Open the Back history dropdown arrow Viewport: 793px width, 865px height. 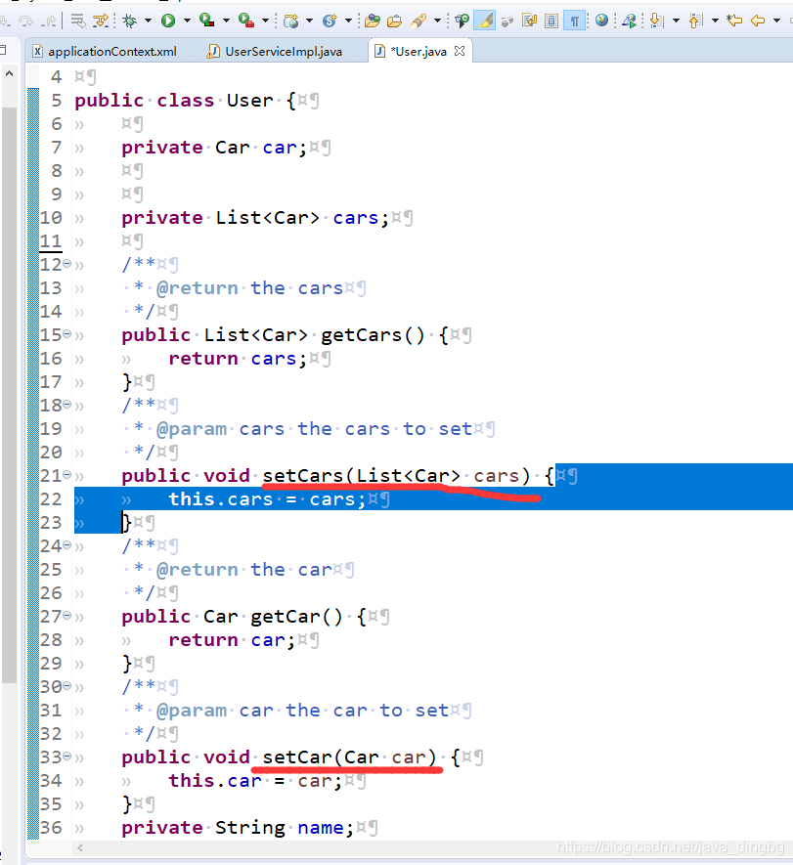(x=776, y=21)
